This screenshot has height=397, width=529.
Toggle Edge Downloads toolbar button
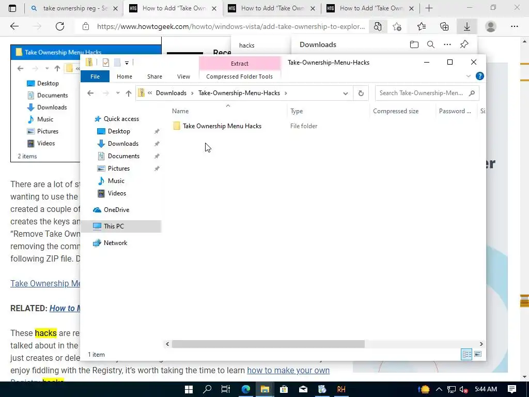click(x=466, y=27)
